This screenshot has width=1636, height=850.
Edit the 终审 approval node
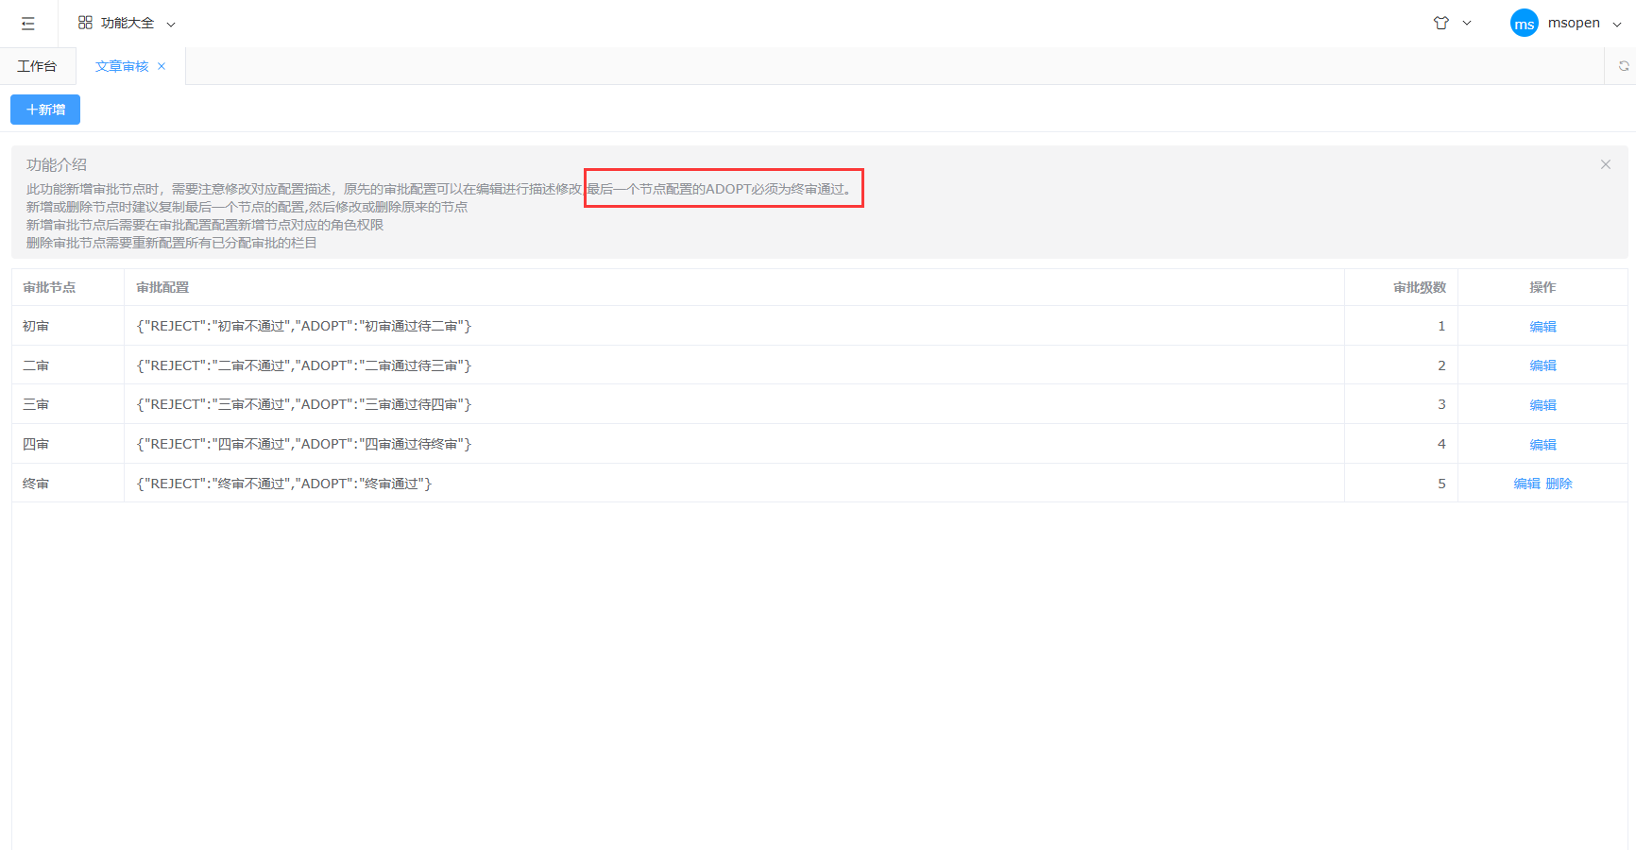pos(1526,484)
